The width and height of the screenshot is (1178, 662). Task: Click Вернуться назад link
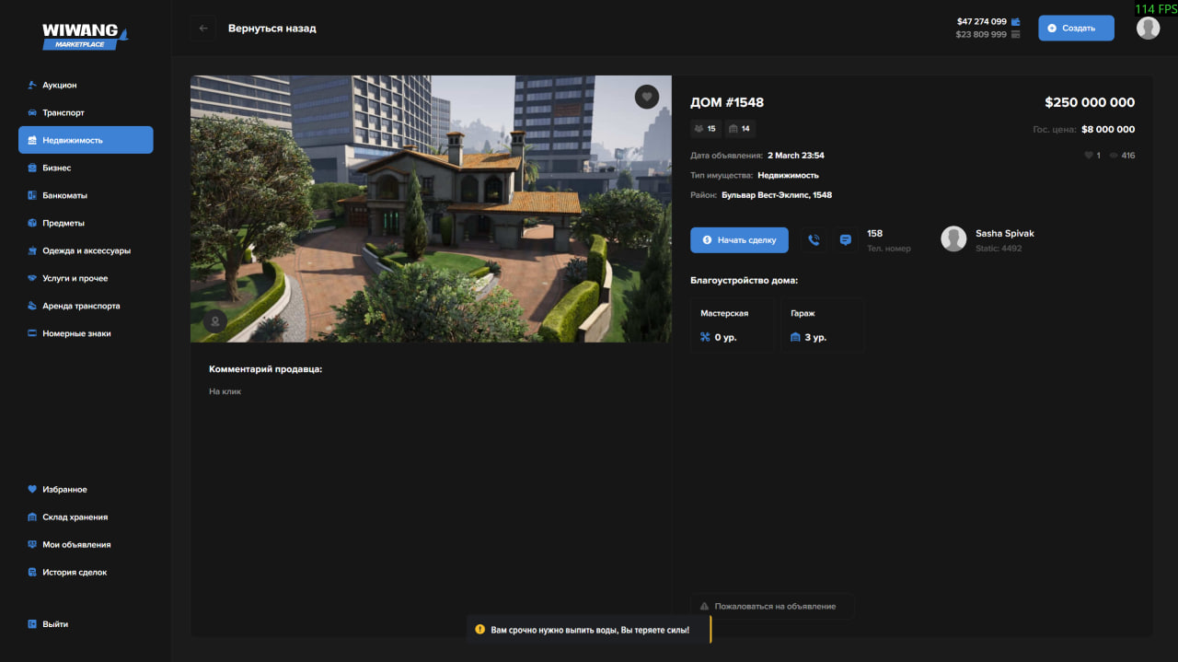[x=272, y=29]
